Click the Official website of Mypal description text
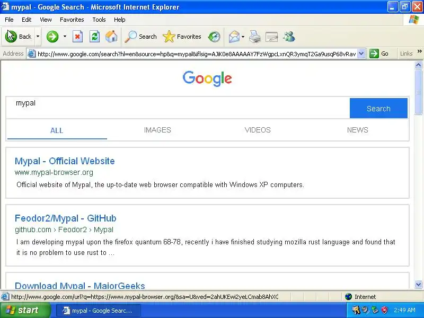Screen dimensions: 424x318 tap(161, 184)
